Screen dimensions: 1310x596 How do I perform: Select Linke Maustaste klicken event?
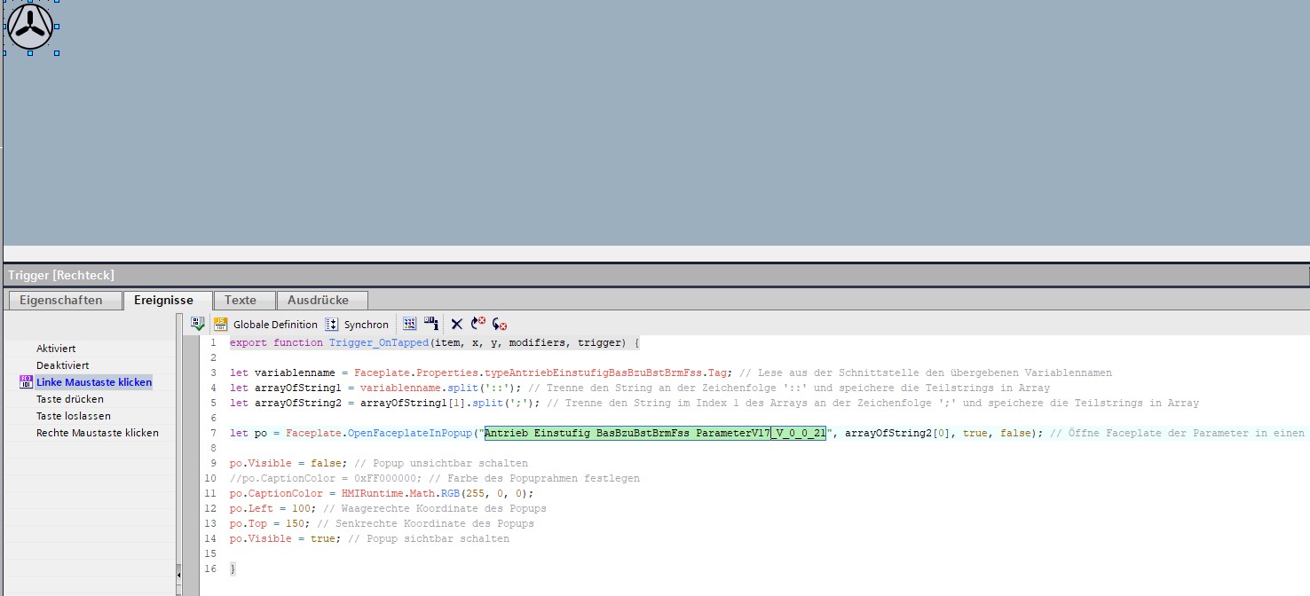tap(94, 382)
